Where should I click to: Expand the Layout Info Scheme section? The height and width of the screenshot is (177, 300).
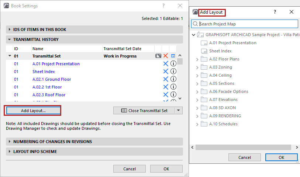9,152
